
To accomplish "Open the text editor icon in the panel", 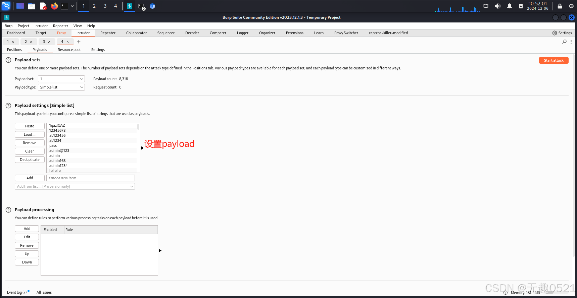I will coord(43,6).
